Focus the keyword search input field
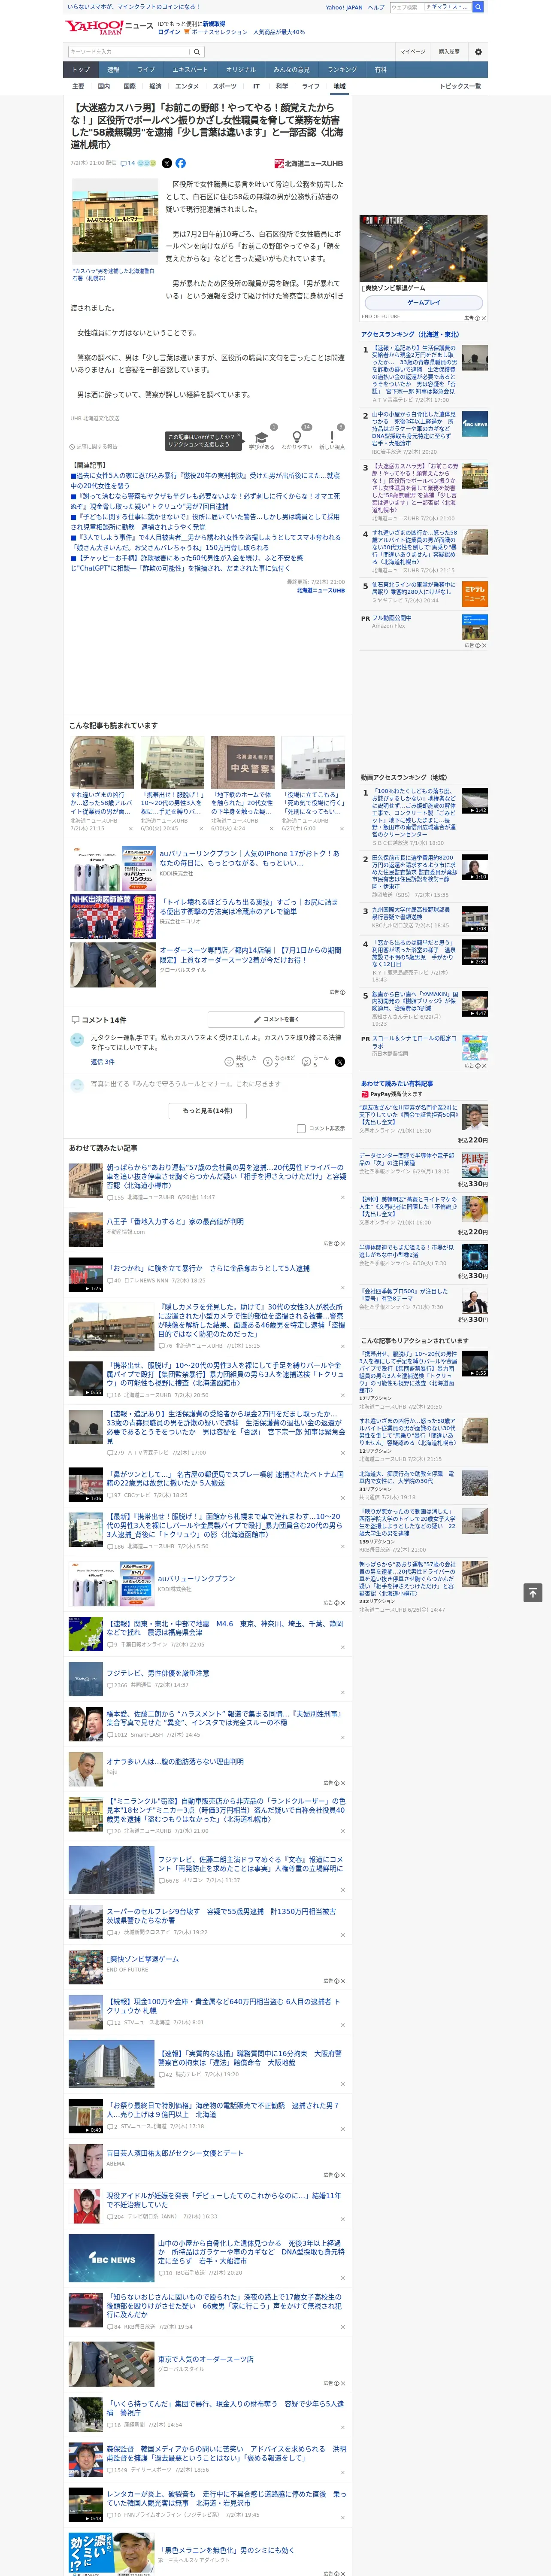This screenshot has height=2576, width=551. (129, 52)
